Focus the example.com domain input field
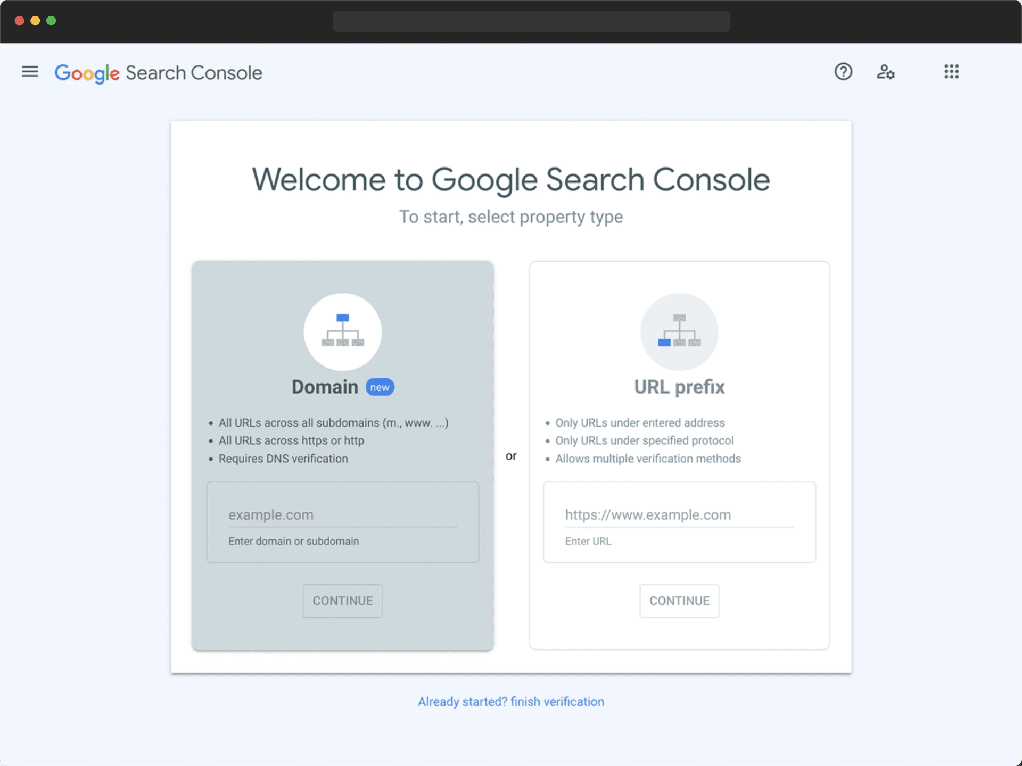Screen dimensions: 1022x766 (x=343, y=515)
